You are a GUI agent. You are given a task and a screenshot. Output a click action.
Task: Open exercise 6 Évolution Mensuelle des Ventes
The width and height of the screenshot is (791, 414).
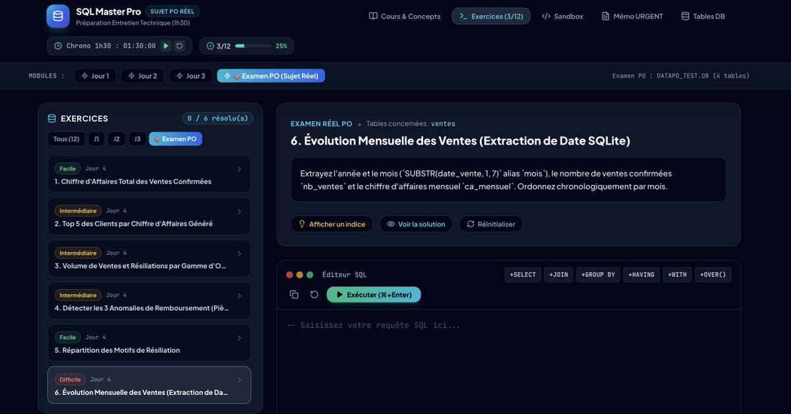[x=149, y=385]
